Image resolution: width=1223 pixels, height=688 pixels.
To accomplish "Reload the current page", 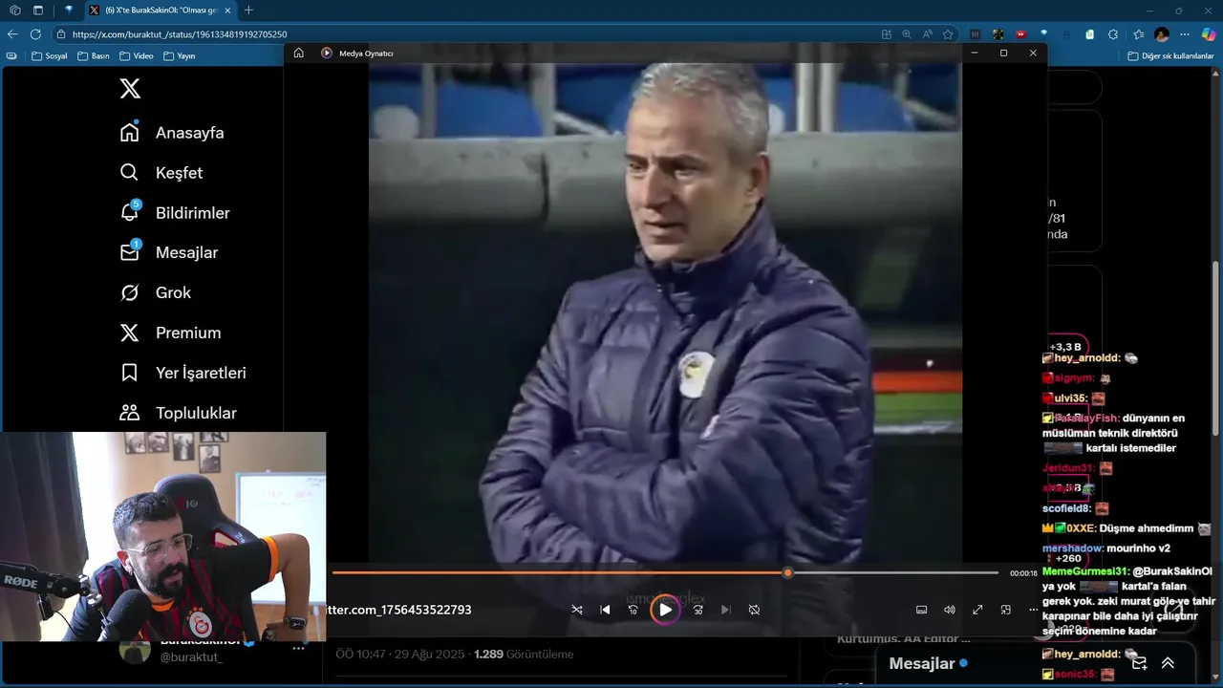I will pyautogui.click(x=35, y=33).
